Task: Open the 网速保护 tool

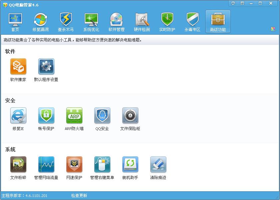Action: (74, 165)
